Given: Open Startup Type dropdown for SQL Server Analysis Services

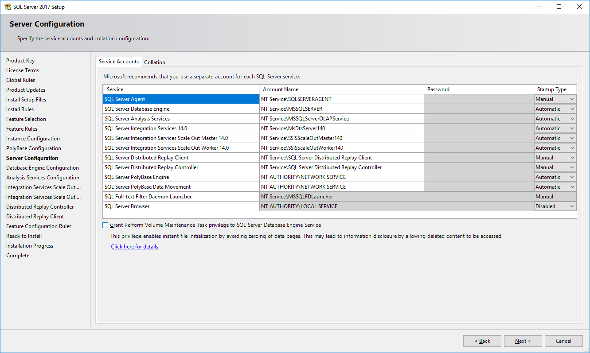Looking at the screenshot, I should tap(572, 119).
